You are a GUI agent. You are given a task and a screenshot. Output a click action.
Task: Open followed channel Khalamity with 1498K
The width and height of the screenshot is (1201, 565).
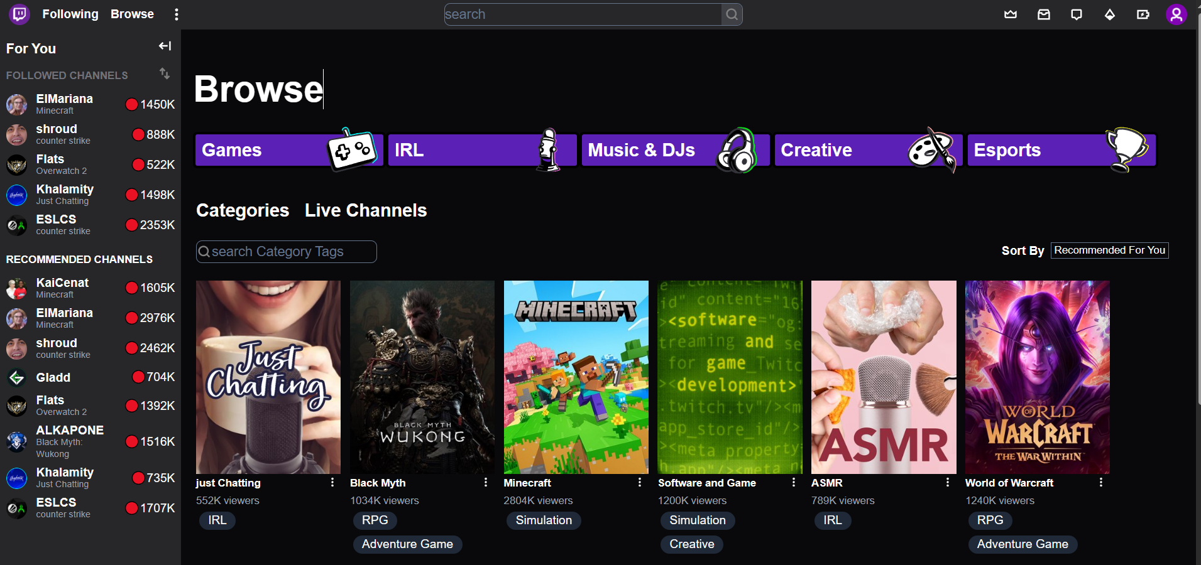click(90, 195)
